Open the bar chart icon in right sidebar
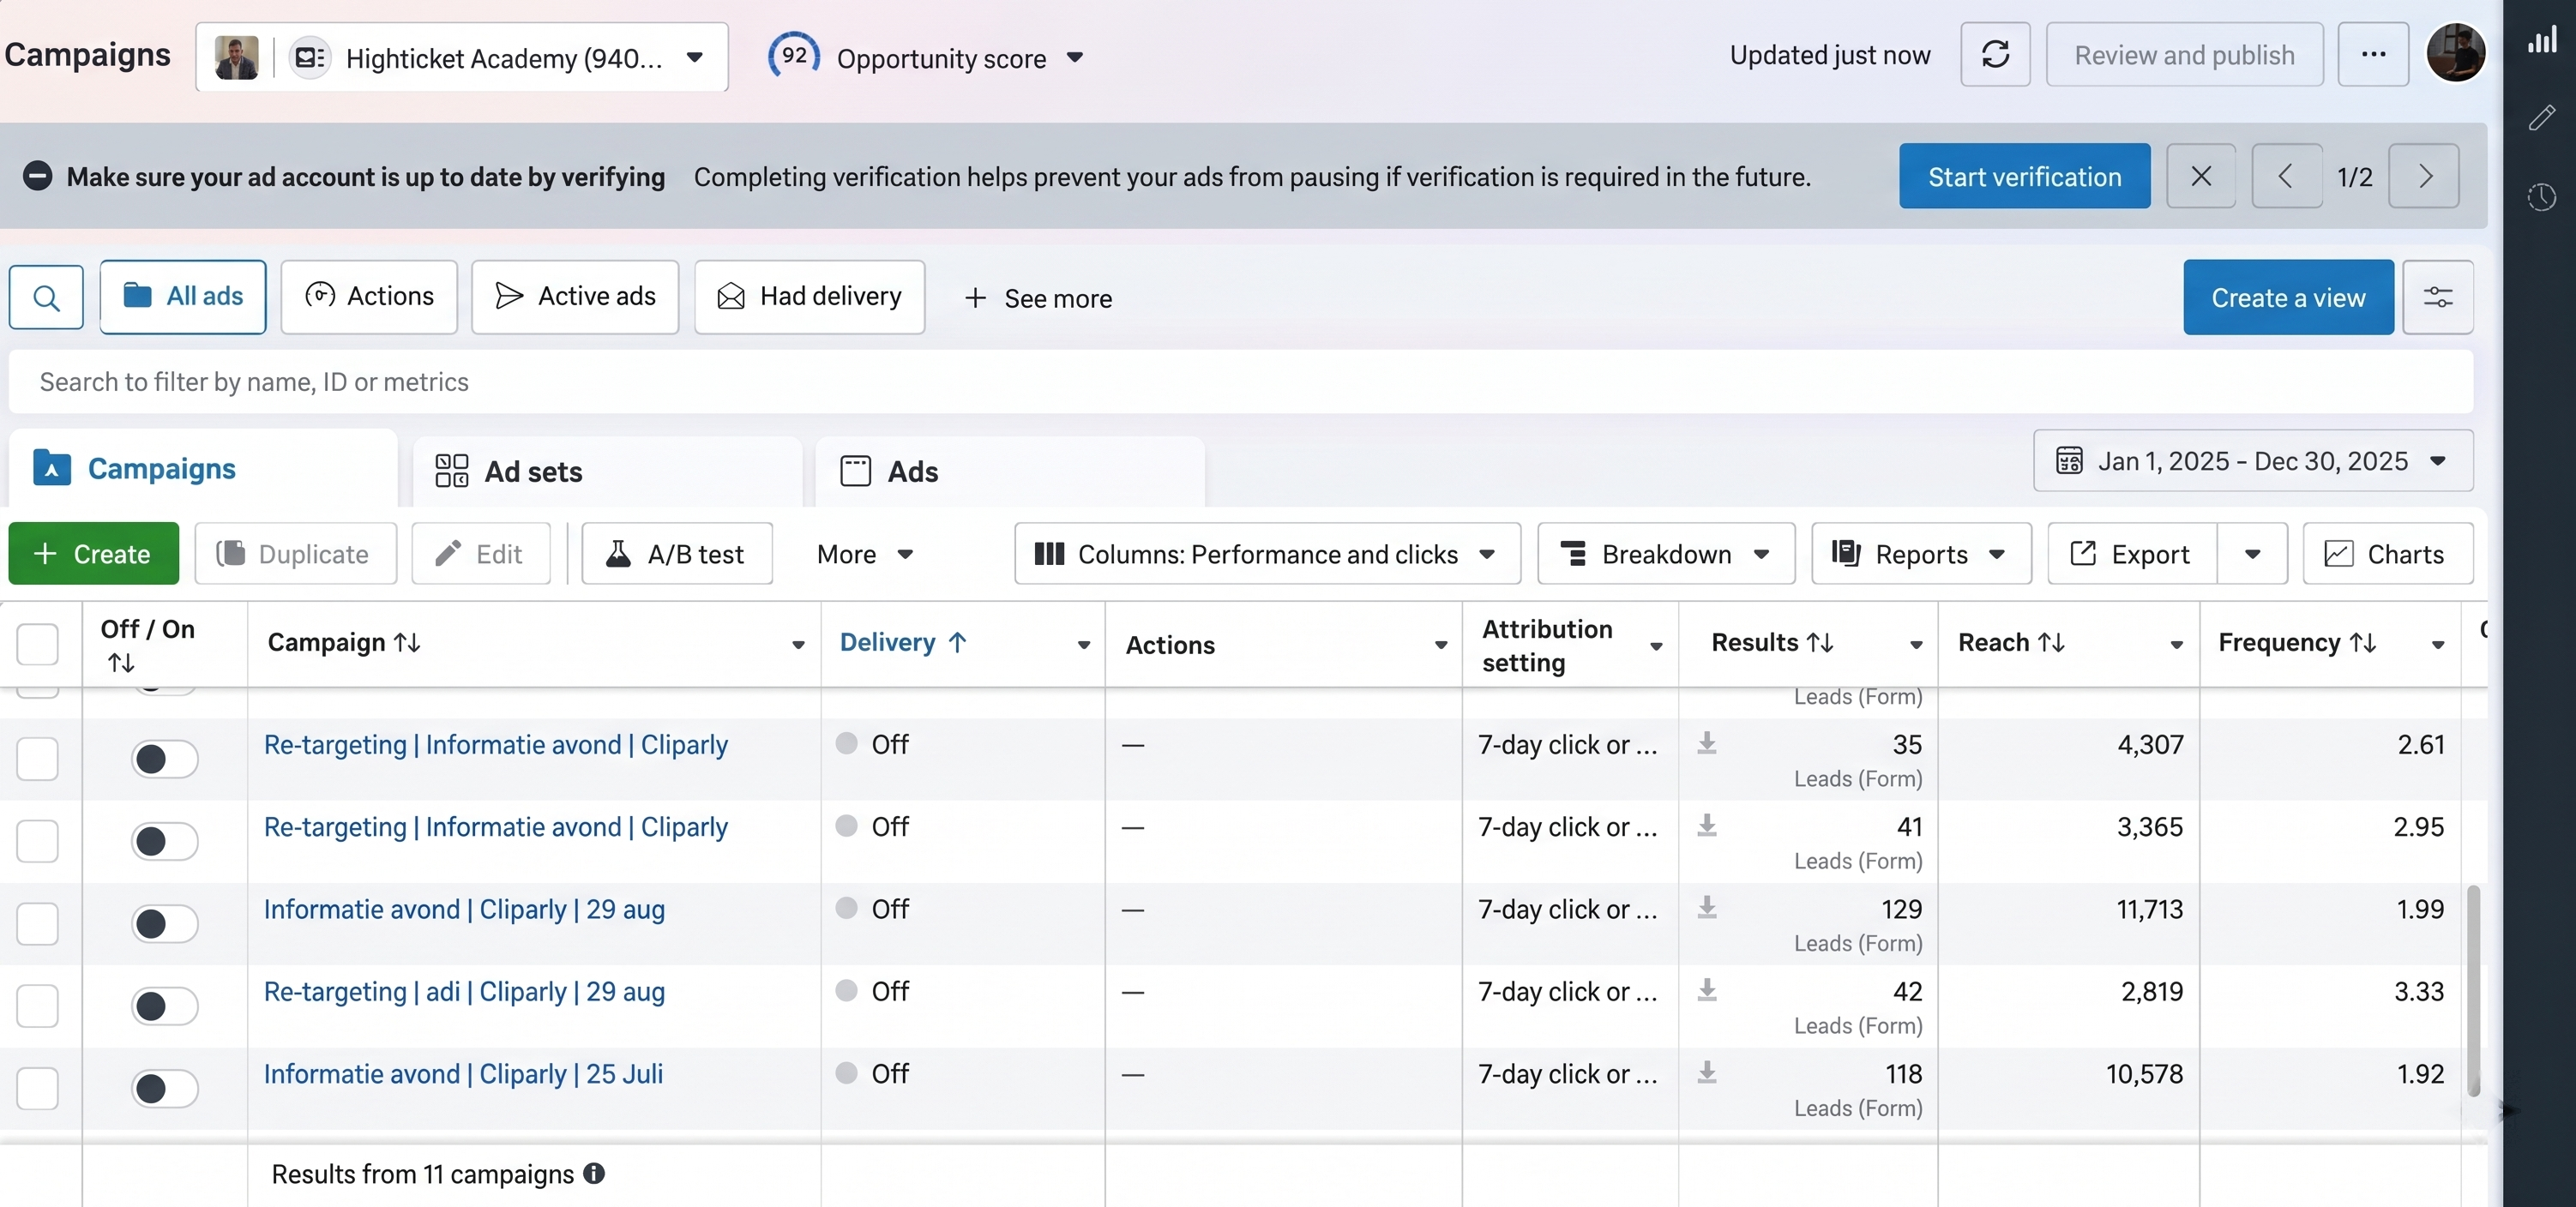This screenshot has width=2576, height=1207. point(2542,40)
